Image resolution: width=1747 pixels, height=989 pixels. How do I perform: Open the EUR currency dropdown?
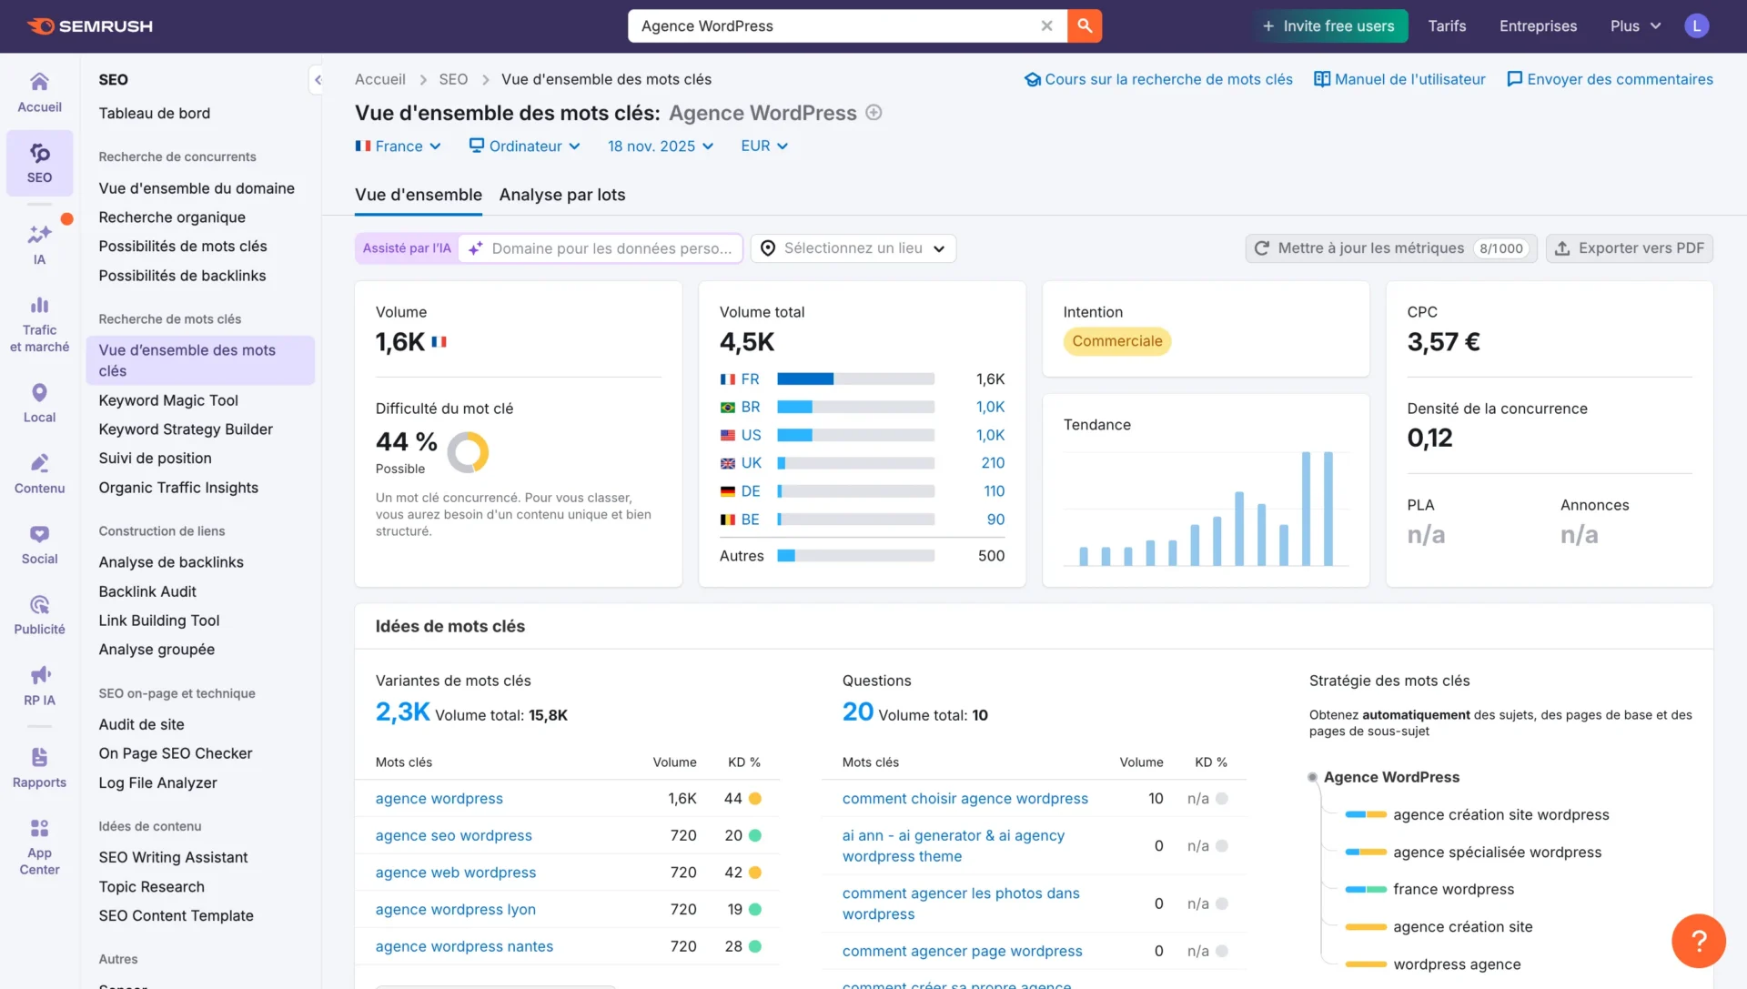[763, 146]
